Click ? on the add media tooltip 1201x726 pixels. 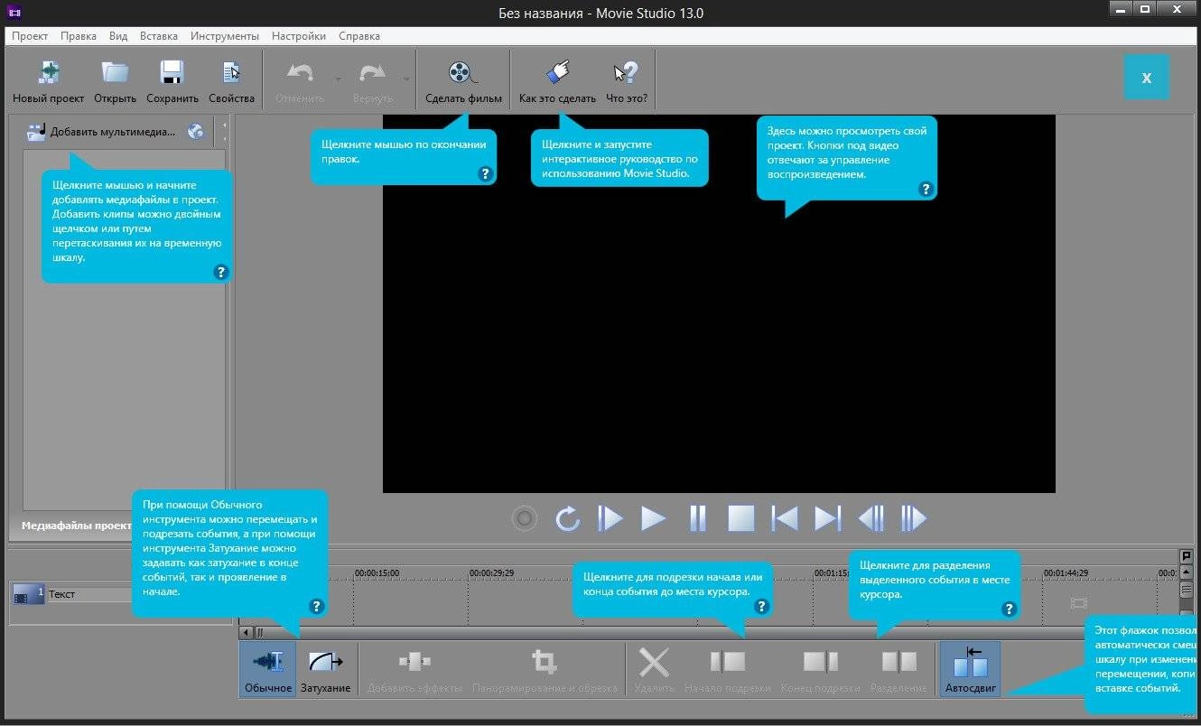pos(221,272)
